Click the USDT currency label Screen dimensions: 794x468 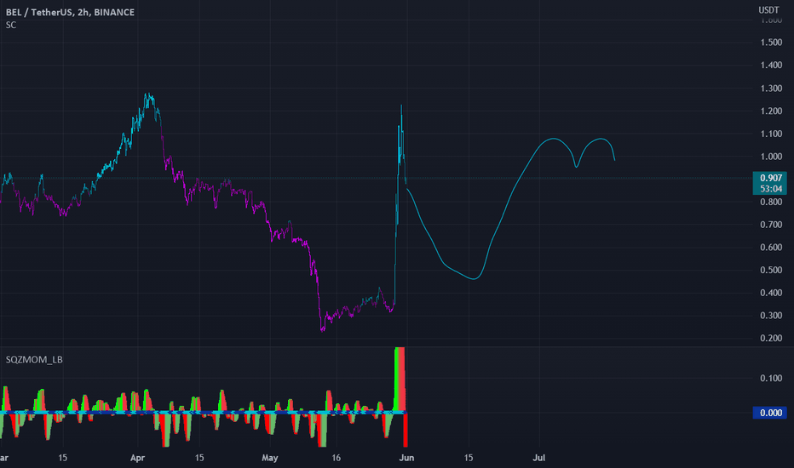coord(768,10)
